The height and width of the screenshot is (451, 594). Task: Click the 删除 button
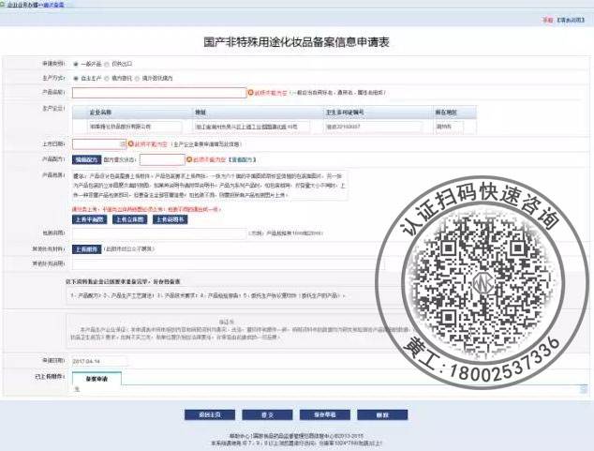pyautogui.click(x=382, y=415)
